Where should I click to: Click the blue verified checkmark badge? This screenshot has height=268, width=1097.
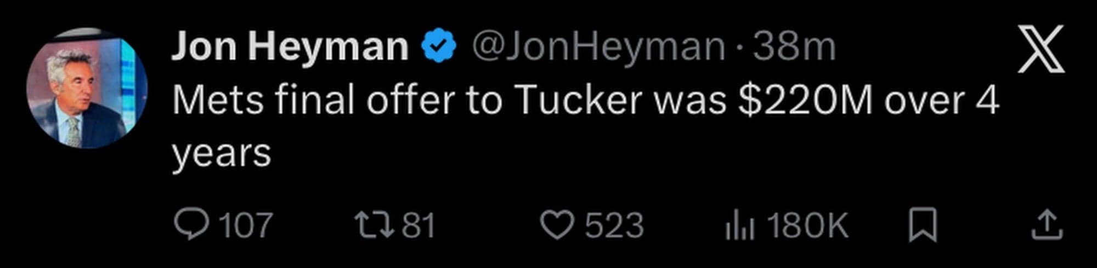tap(439, 46)
